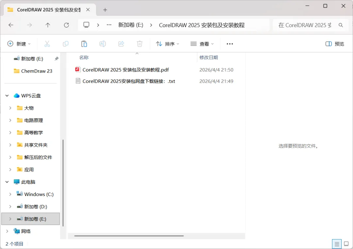Collapse the WPS云盘 tree node
353x249 pixels.
(7, 96)
